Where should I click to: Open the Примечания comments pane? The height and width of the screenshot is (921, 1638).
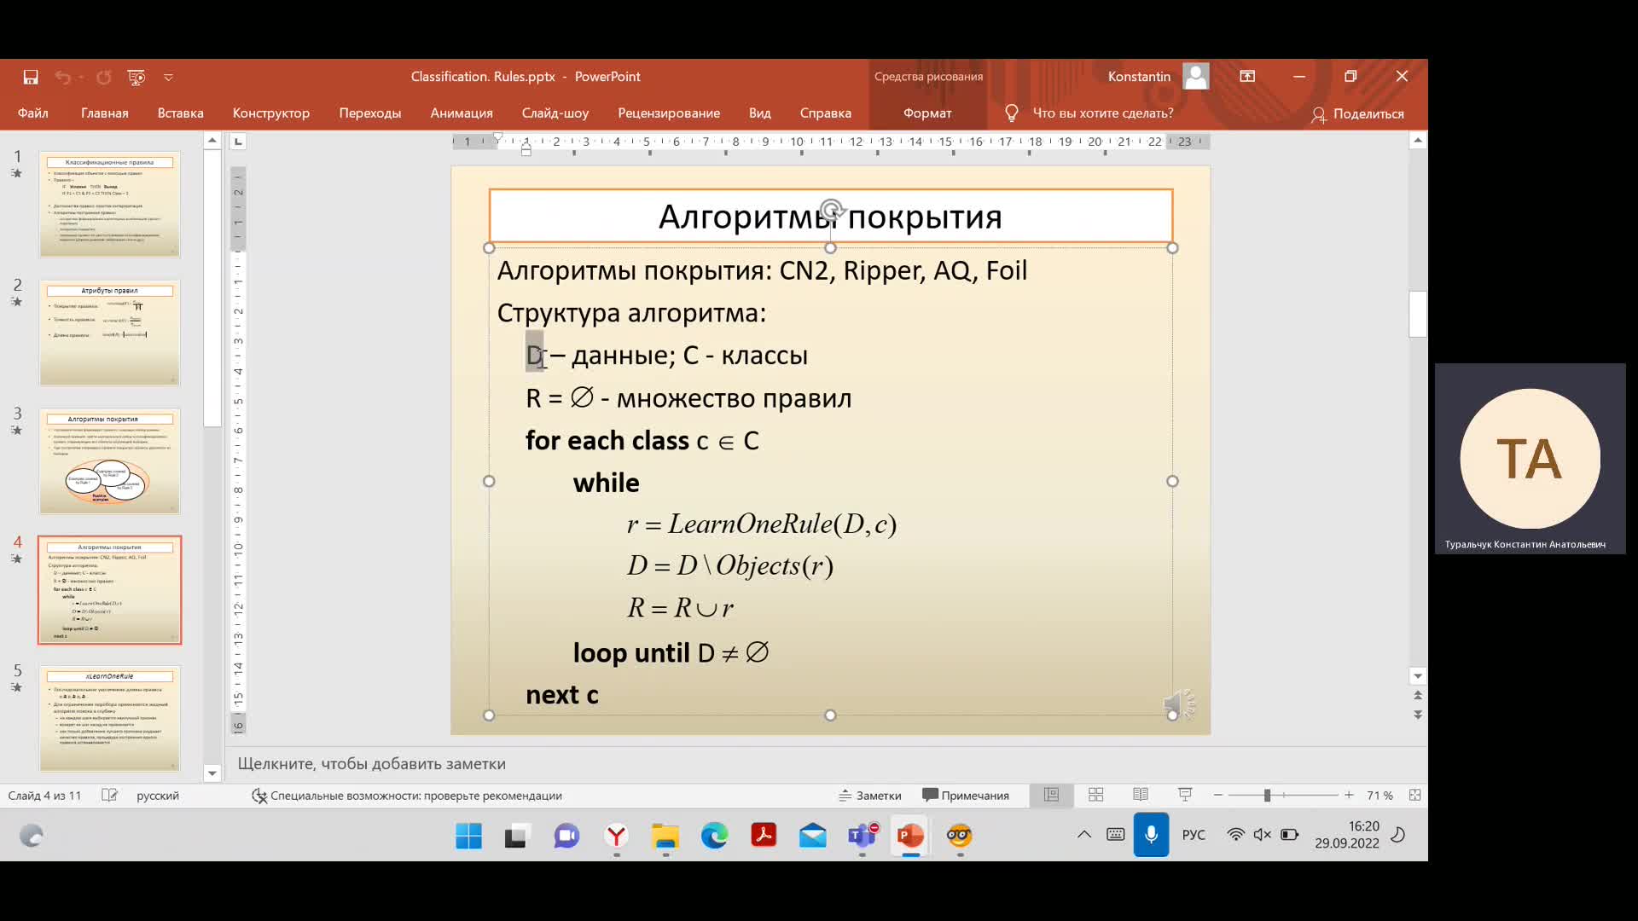pyautogui.click(x=966, y=796)
